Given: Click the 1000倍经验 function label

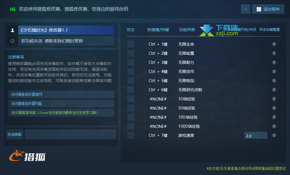Looking at the screenshot, I should (189, 126).
